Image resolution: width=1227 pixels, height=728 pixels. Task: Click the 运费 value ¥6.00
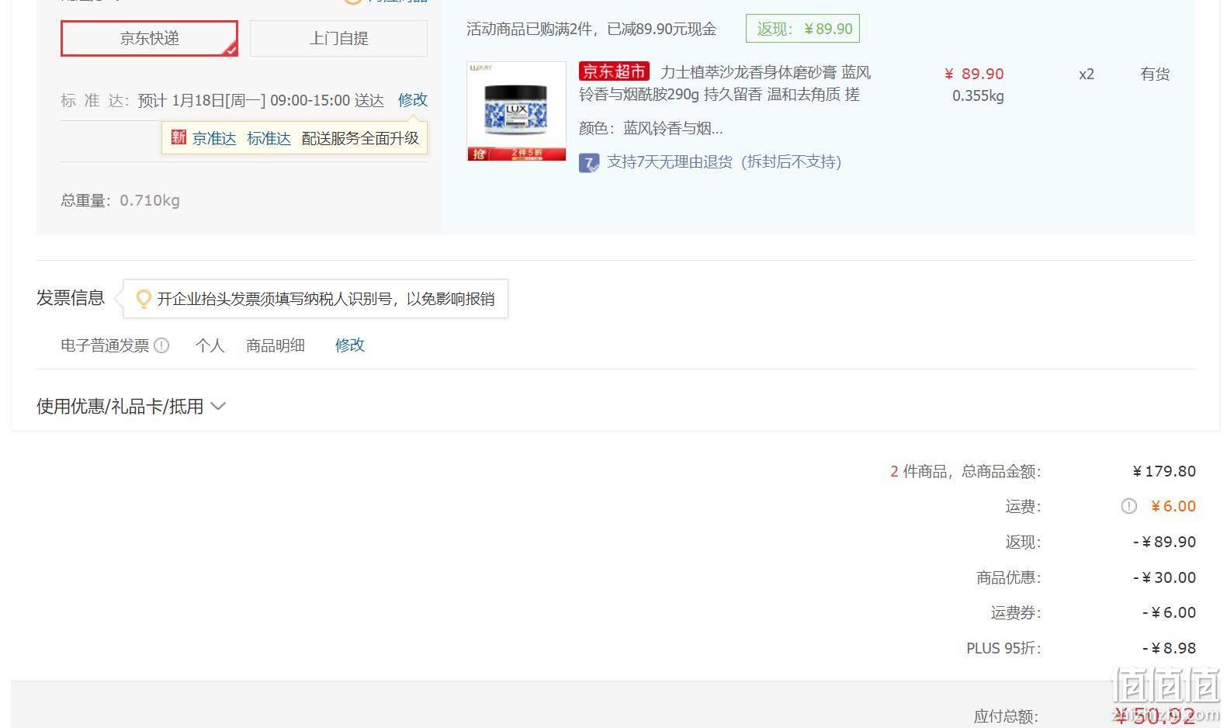(x=1173, y=507)
